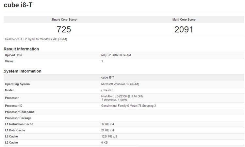
Task: Select the 'Result Information' heading
Action: 21,49
